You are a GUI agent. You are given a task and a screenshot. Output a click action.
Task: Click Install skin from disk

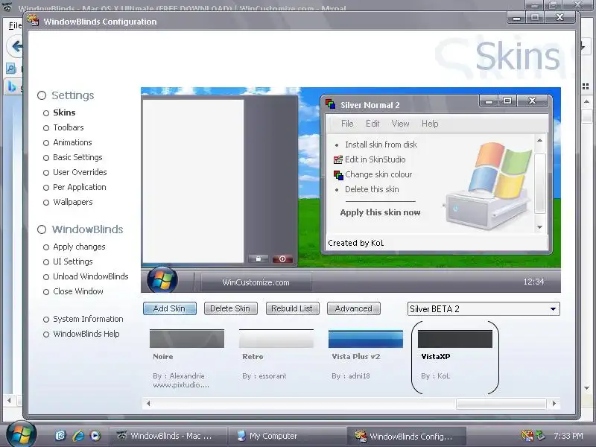point(381,145)
